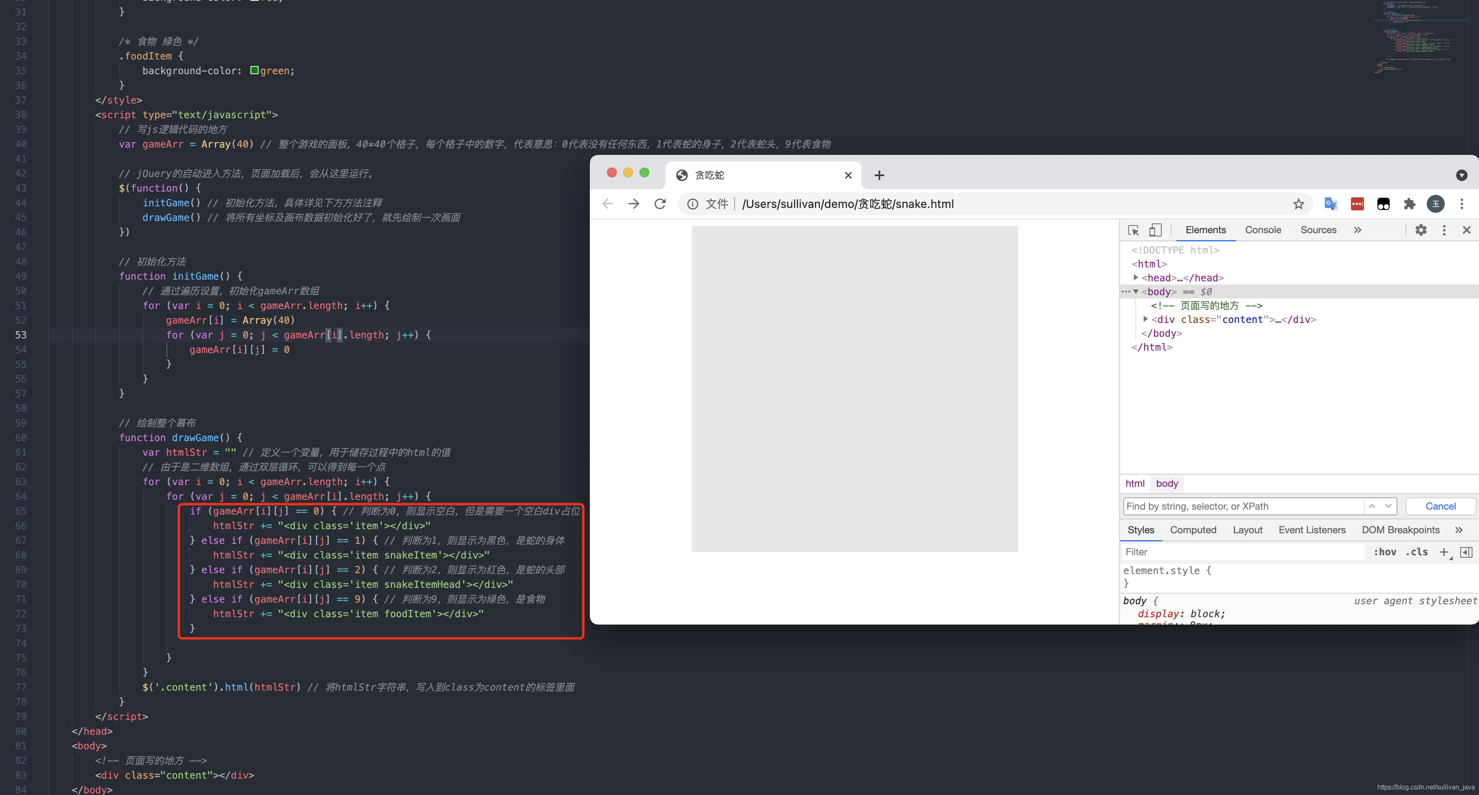Open the Computed pane tab
1479x795 pixels.
coord(1193,530)
